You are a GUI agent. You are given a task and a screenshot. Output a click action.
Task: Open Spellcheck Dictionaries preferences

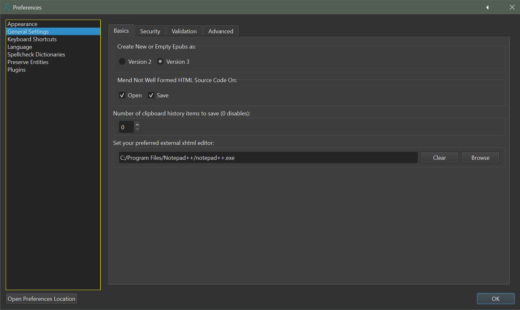click(53, 55)
